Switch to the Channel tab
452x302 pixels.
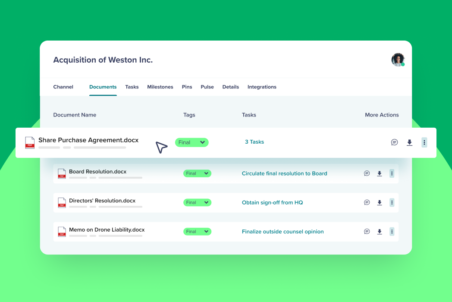[63, 87]
